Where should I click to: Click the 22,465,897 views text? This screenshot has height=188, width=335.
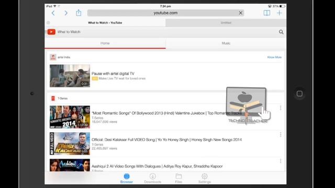105,148
